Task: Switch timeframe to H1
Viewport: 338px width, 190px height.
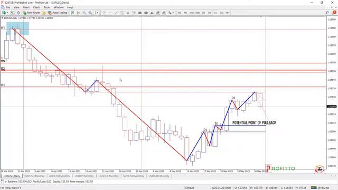Action: [x=203, y=13]
